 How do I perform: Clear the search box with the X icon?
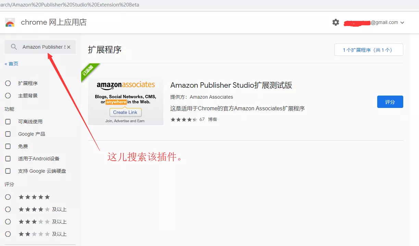pyautogui.click(x=69, y=47)
